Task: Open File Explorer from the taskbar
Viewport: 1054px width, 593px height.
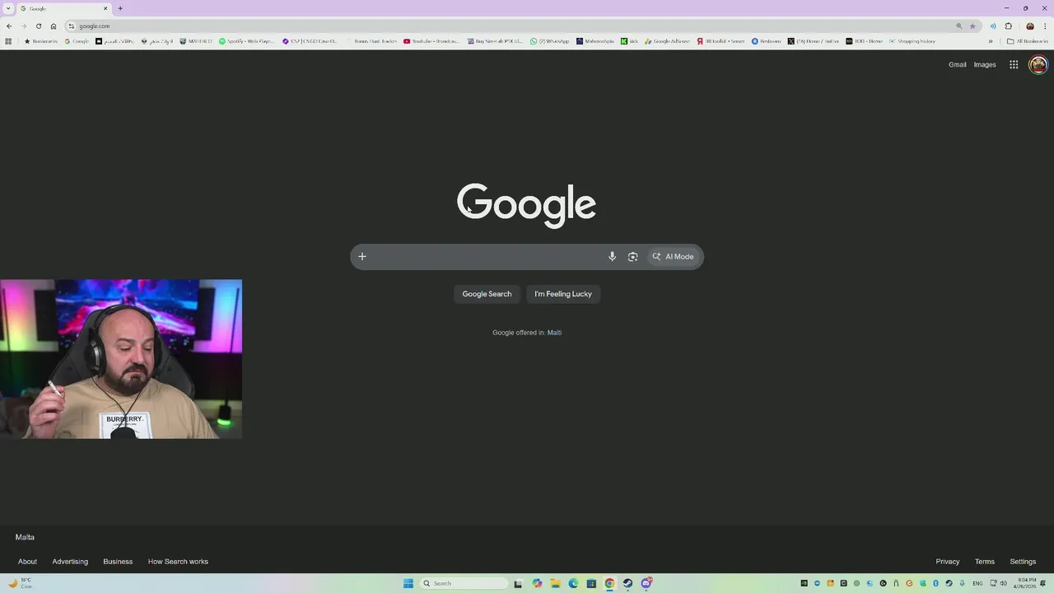Action: (x=555, y=583)
